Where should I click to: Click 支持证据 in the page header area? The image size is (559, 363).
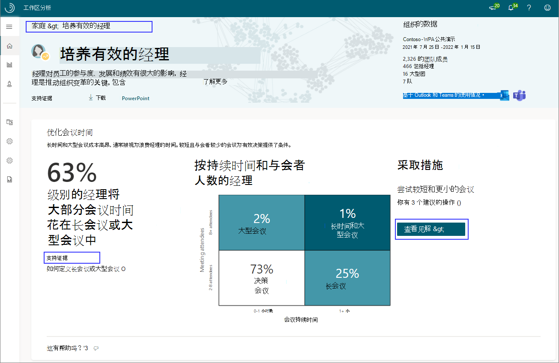pyautogui.click(x=42, y=98)
